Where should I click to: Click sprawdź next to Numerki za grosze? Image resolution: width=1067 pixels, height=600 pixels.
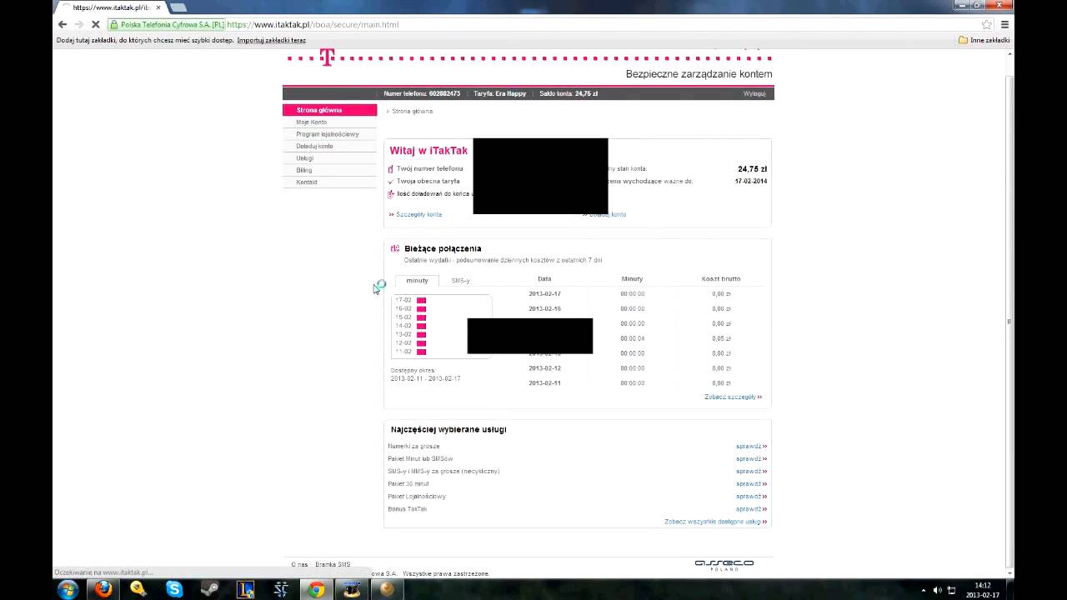751,447
